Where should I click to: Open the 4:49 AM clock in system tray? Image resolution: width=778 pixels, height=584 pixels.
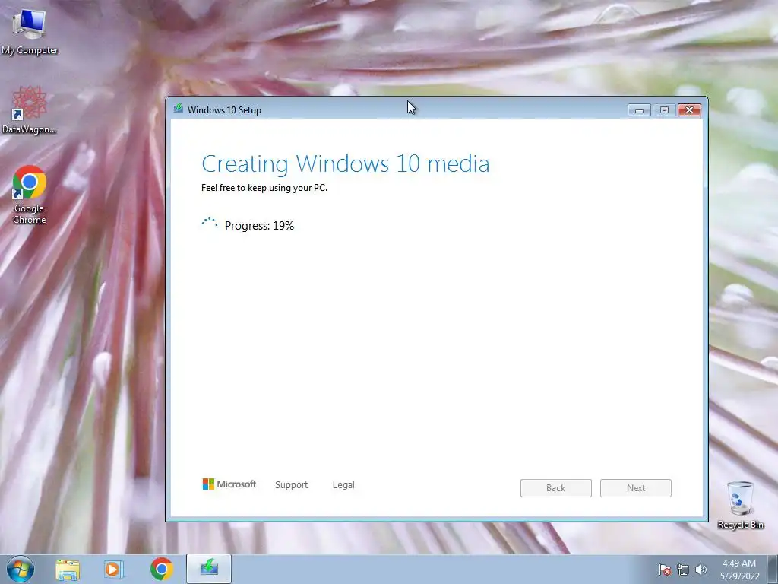(739, 570)
